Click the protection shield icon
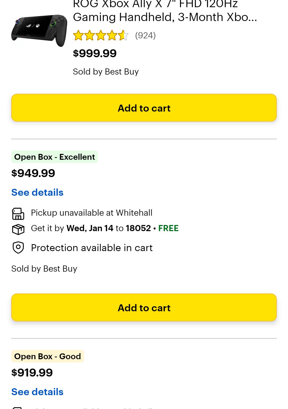The image size is (288, 409). (x=18, y=248)
